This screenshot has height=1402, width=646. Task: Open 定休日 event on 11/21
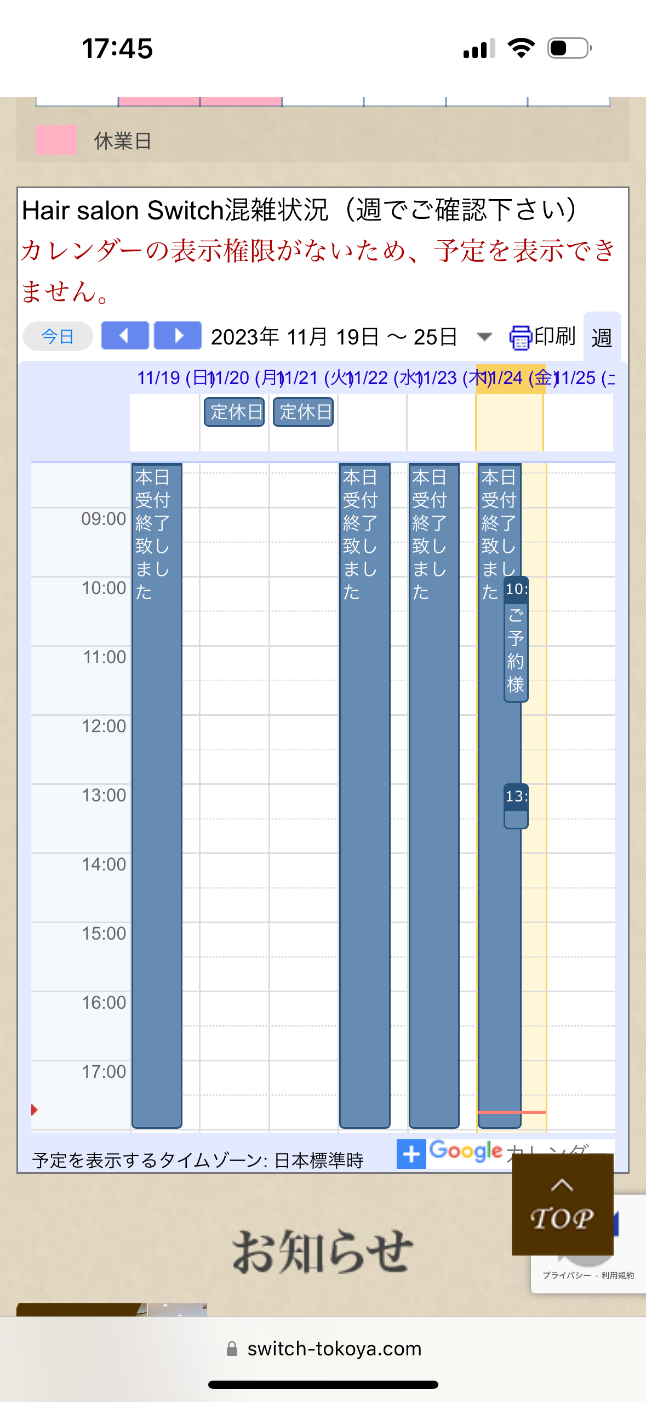304,412
